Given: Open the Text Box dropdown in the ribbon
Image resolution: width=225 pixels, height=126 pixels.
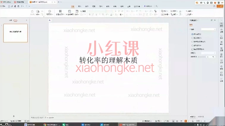Looking at the screenshot, I should click(165, 15).
